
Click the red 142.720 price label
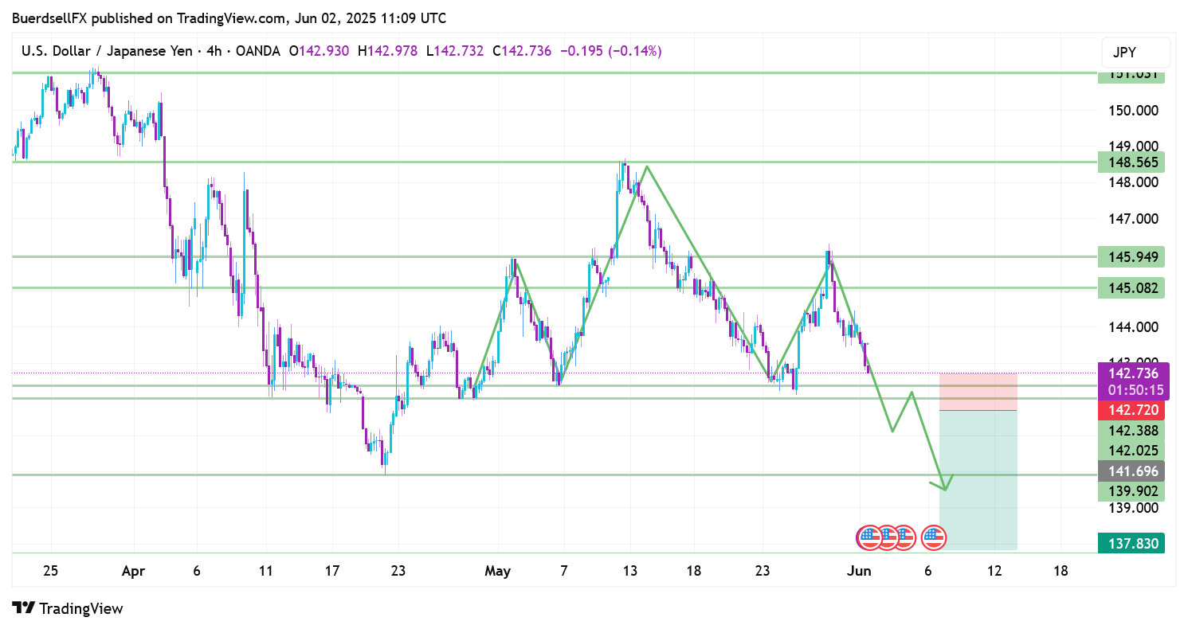1131,411
